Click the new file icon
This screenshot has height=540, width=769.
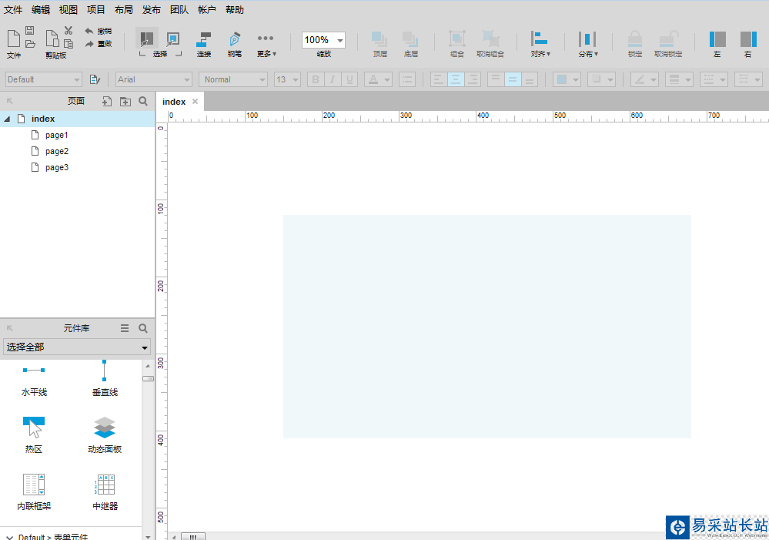[x=13, y=39]
